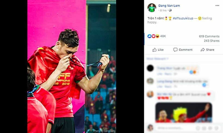
Task: Click the Share arrow icon
Action: [203, 50]
